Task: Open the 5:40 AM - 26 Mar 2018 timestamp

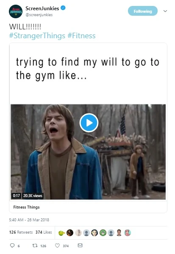Action: pyautogui.click(x=29, y=220)
